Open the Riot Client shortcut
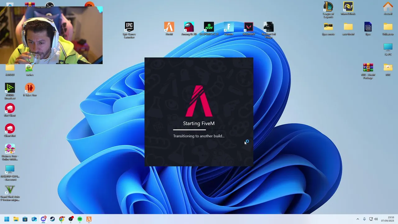The width and height of the screenshot is (398, 224). [10, 110]
